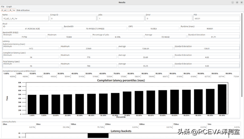Click the vertical scrollbar on the right
The image size is (244, 139).
tap(242, 55)
